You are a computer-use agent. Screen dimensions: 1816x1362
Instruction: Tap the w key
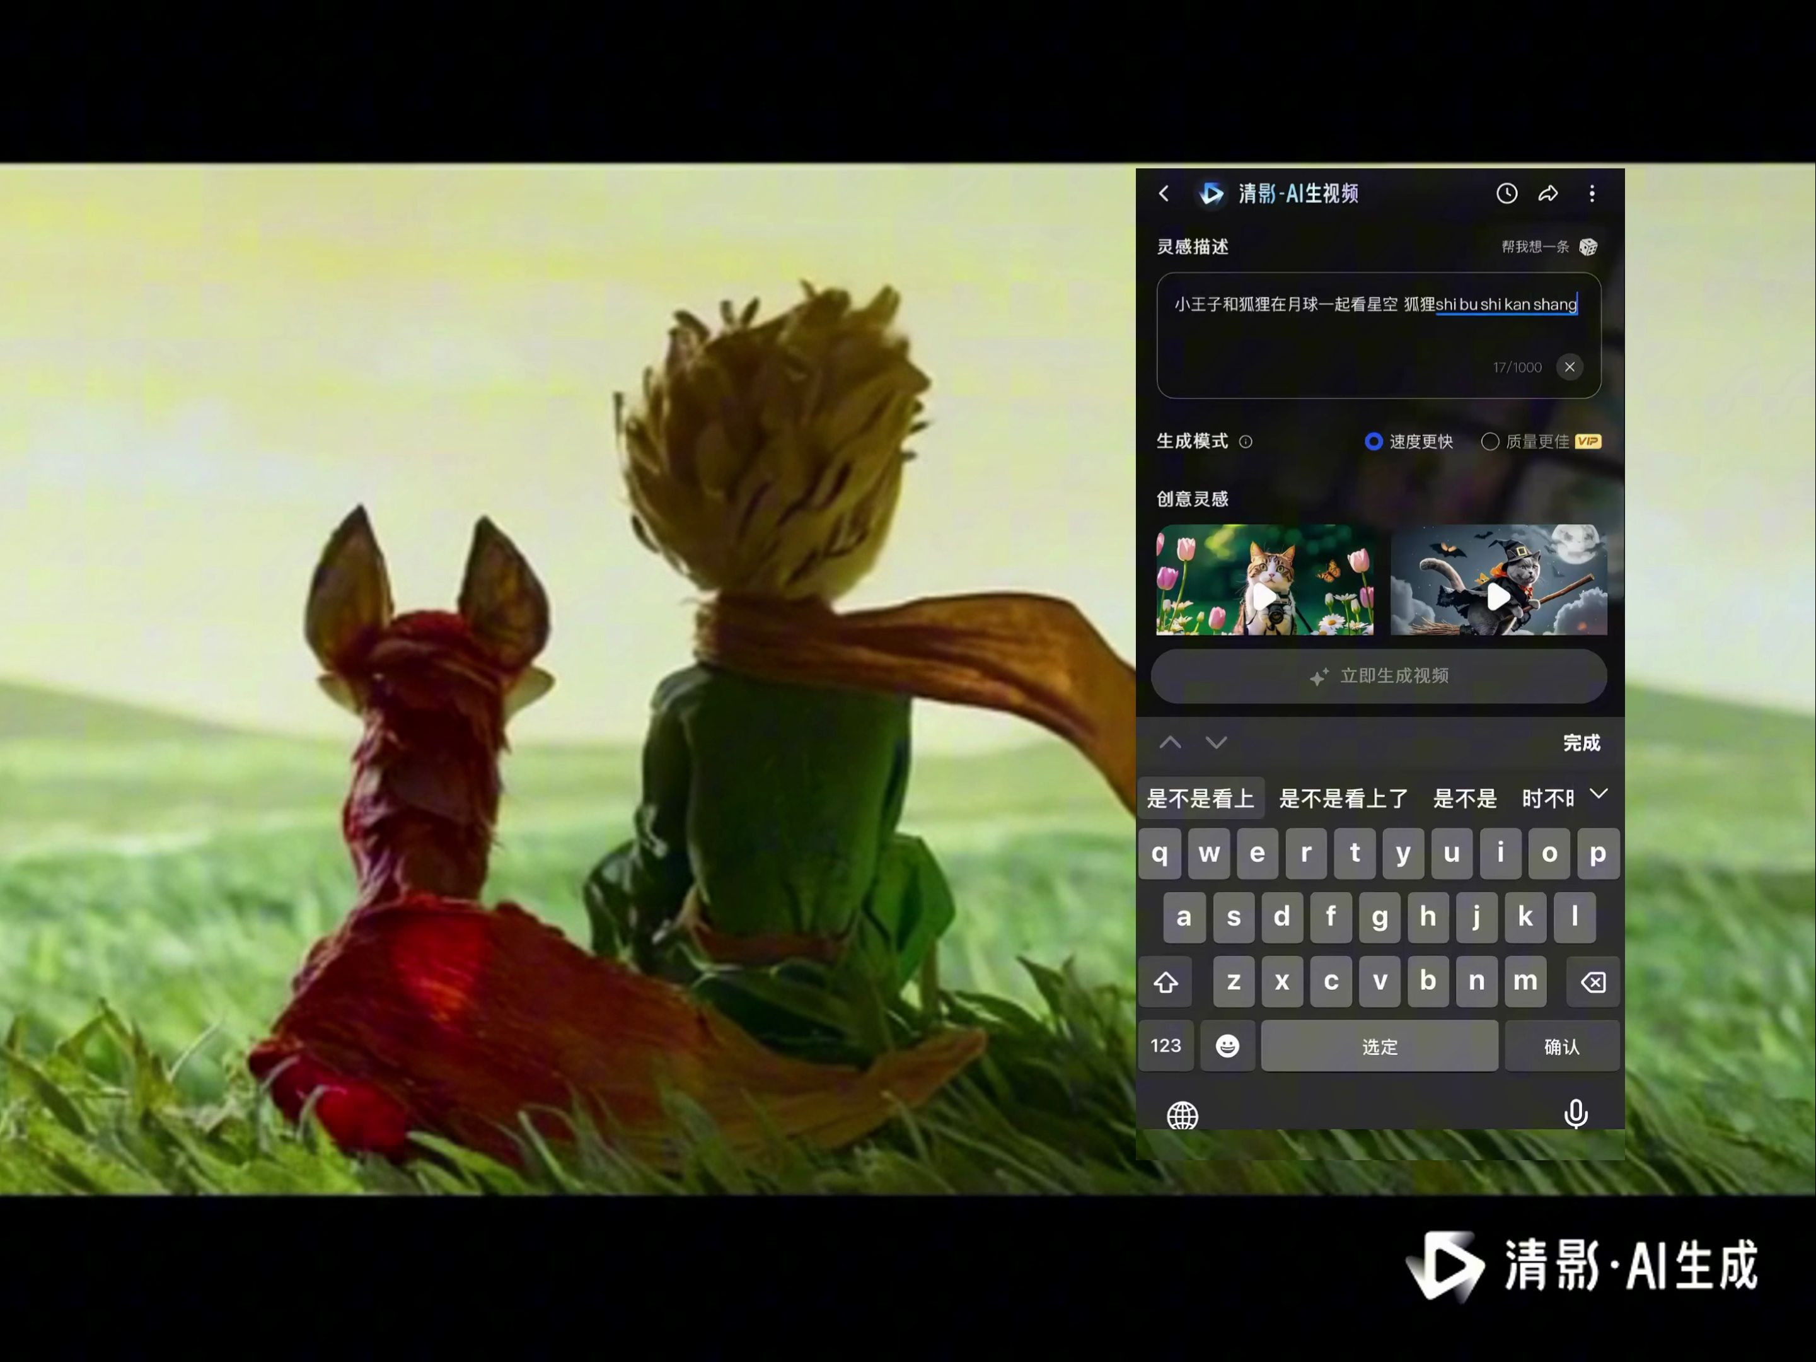[x=1208, y=854]
